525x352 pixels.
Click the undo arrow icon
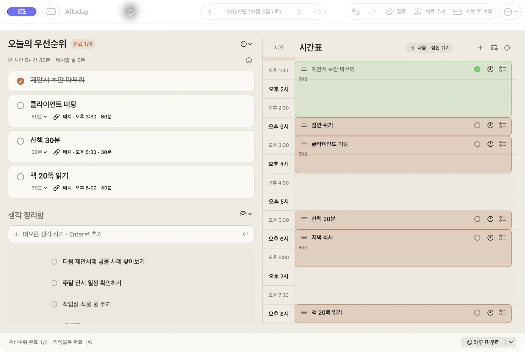pos(355,12)
